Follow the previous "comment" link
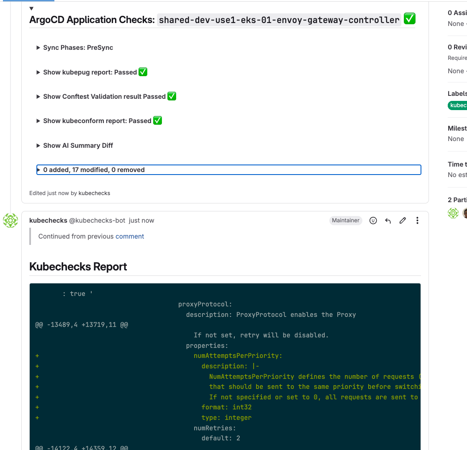The width and height of the screenshot is (467, 450). click(130, 237)
